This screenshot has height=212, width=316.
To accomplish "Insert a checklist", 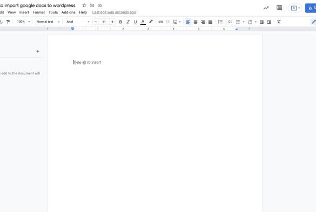I will pyautogui.click(x=230, y=22).
